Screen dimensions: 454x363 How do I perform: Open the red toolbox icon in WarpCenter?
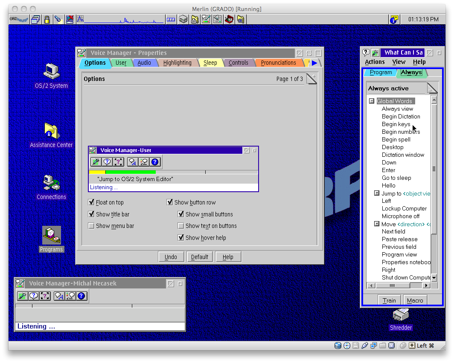229,19
